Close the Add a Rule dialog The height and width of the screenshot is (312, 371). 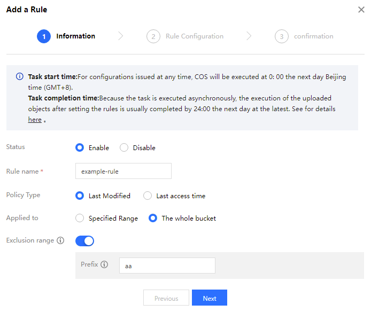tap(361, 10)
